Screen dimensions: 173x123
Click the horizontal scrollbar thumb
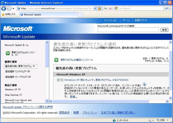coord(101,101)
